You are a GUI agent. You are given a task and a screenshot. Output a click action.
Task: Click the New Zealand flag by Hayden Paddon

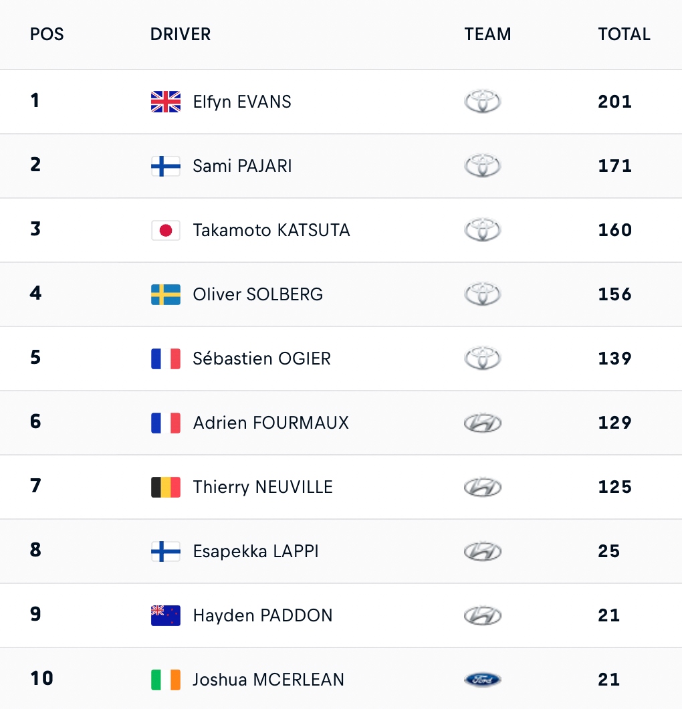click(x=166, y=615)
